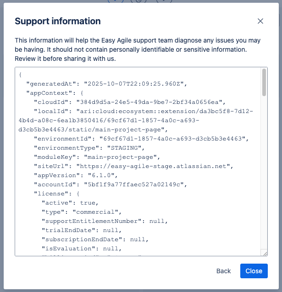
Task: Click the active true line
Action: 70,203
